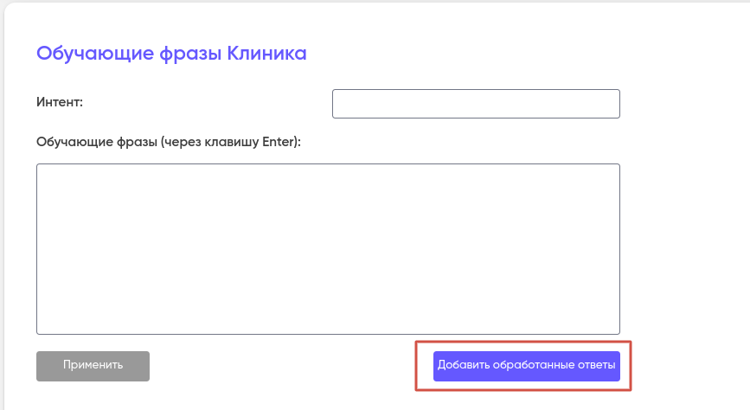Place cursor in the intent name box
Screen dimensions: 750x410
tap(476, 103)
